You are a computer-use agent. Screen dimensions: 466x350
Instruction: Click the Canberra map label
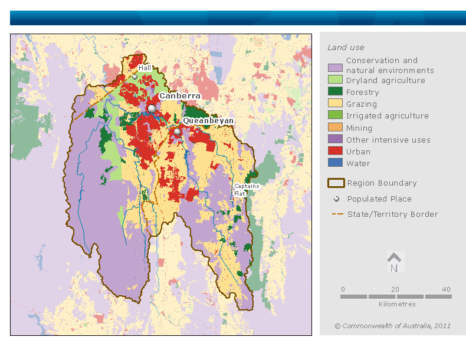180,96
